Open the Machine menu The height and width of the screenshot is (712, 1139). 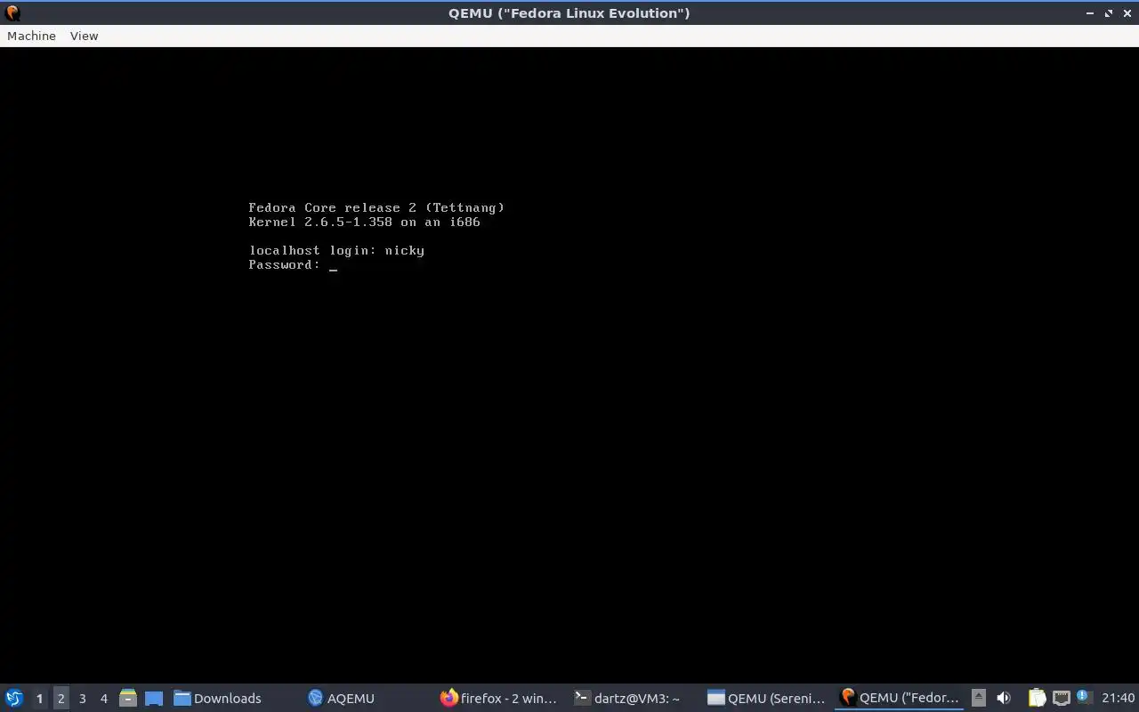point(31,36)
